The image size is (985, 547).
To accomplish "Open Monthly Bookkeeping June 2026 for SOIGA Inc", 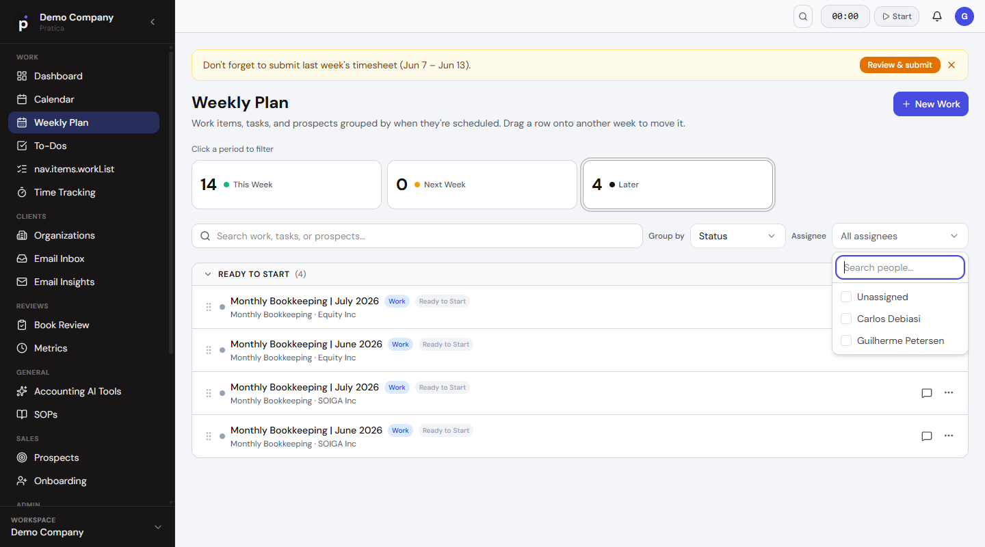I will tap(306, 430).
